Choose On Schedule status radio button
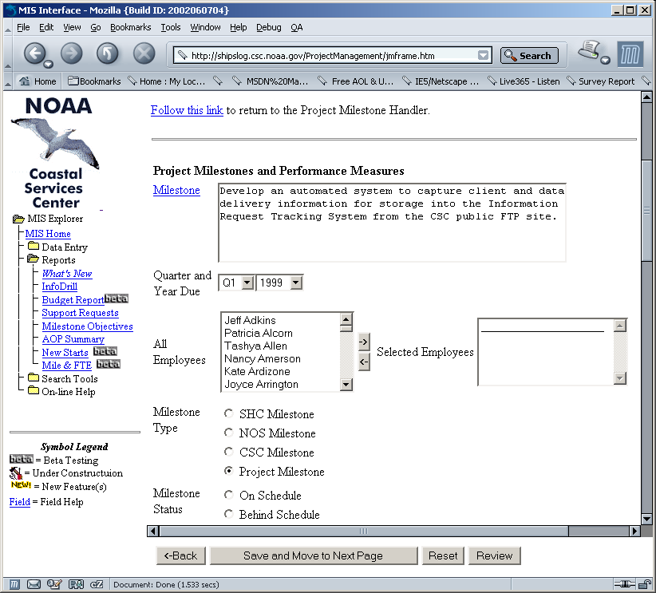656x593 pixels. 228,495
